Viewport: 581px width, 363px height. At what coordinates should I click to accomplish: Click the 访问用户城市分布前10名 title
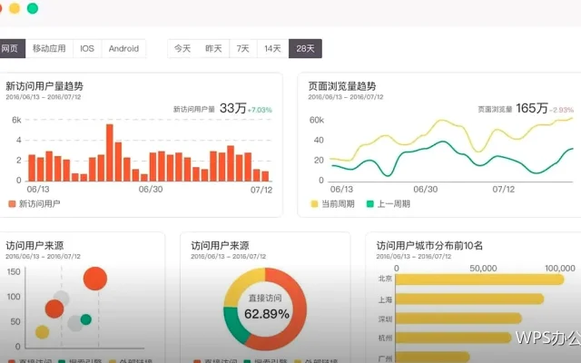(x=429, y=246)
